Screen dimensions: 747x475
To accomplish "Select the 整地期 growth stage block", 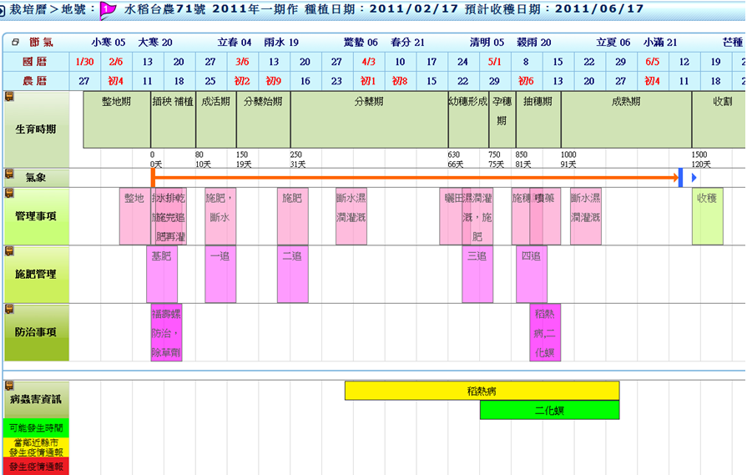I will [117, 119].
